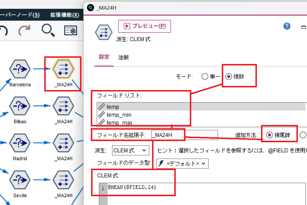This screenshot has height=205, width=307.
Task: Click the Madrid node label
Action: (x=20, y=158)
